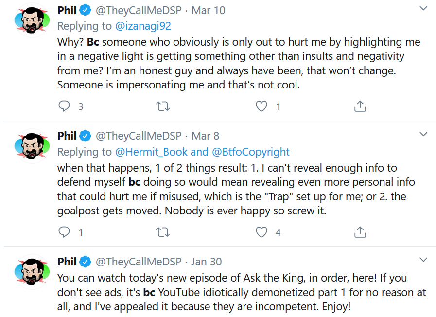436x317 pixels.
Task: Open the Jan 30 tweet options chevron
Action: [x=423, y=260]
